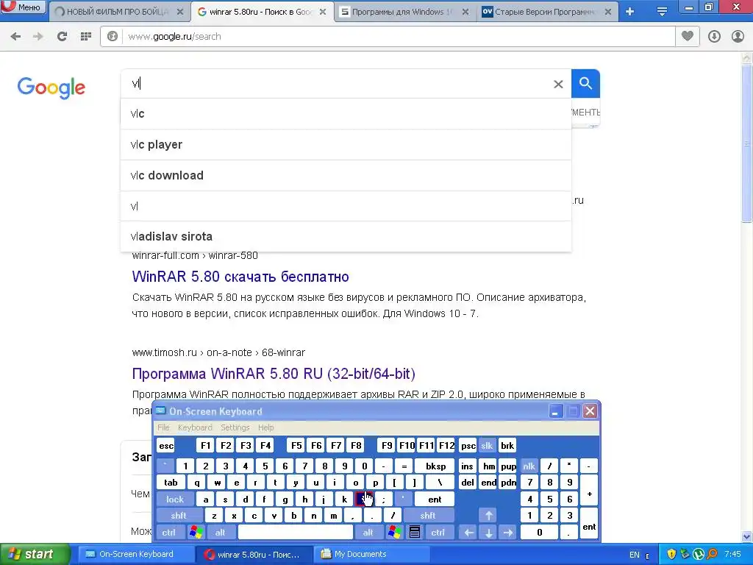
Task: Toggle the nlk (num lock) key
Action: coord(529,466)
